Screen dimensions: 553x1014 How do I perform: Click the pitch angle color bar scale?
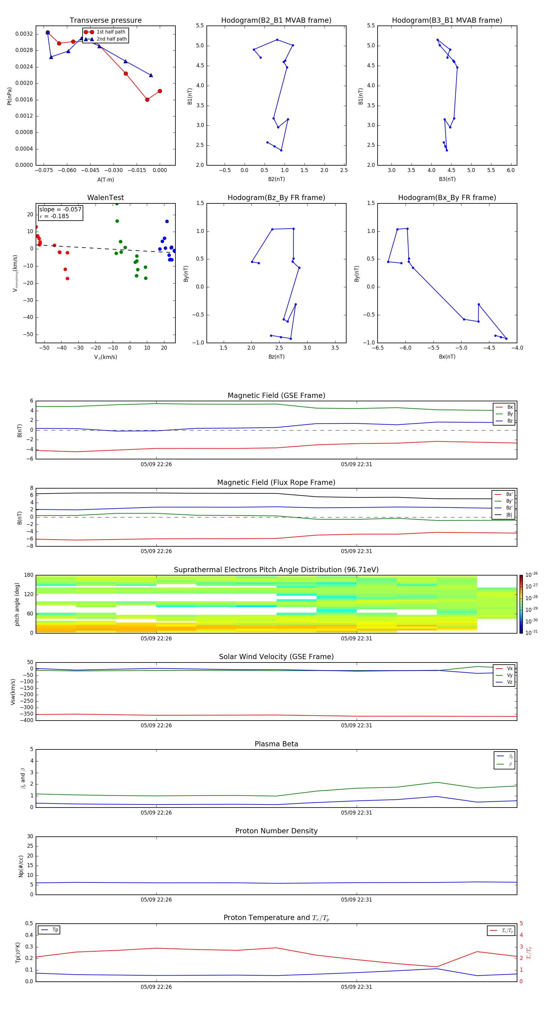pos(521,604)
